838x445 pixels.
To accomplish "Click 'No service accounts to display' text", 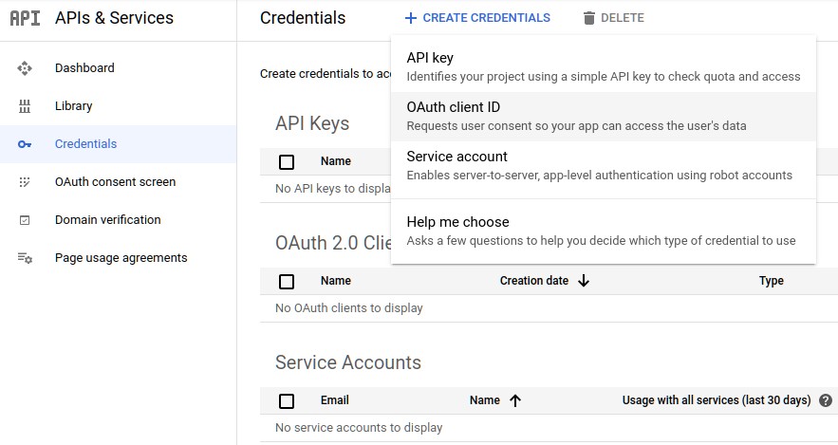I will coord(359,428).
